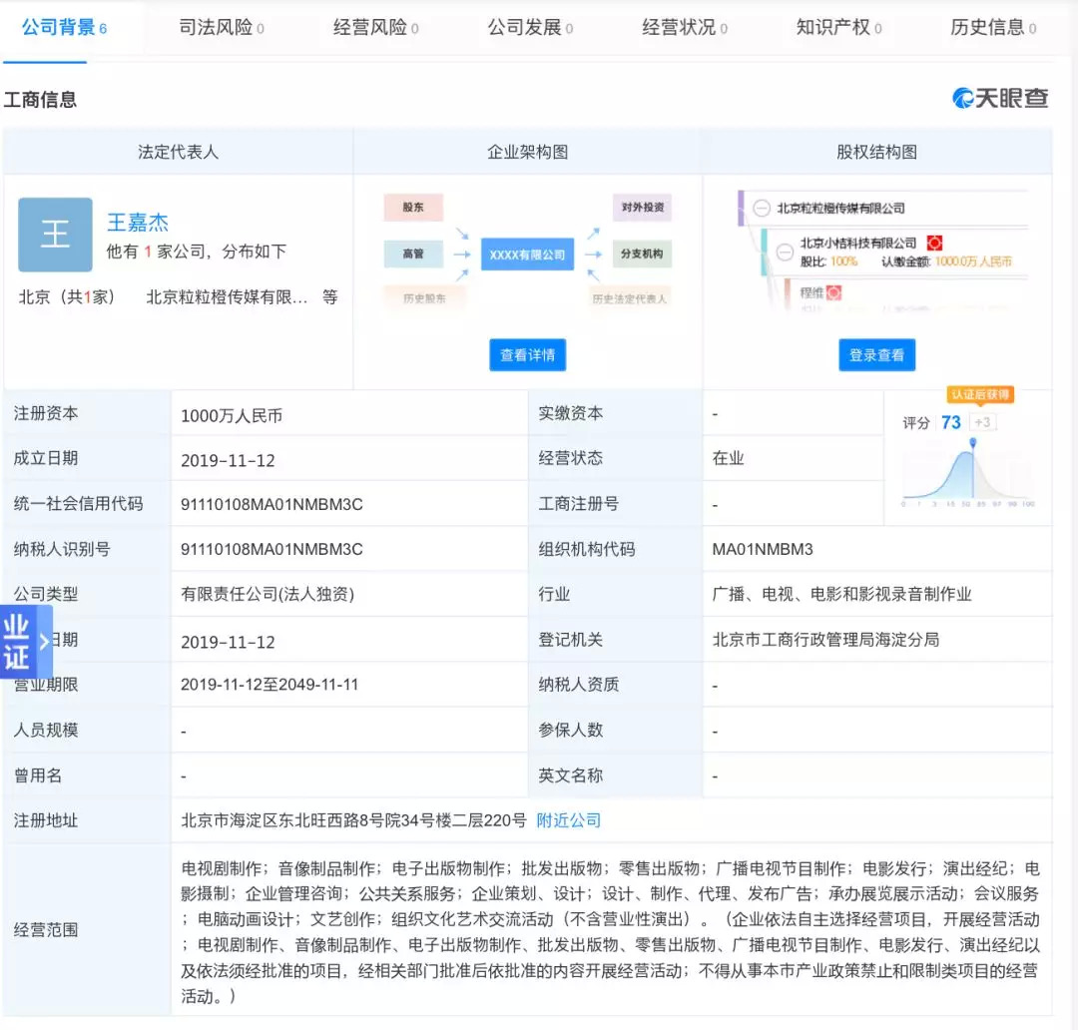Click the +3 score bonus tag

(982, 422)
